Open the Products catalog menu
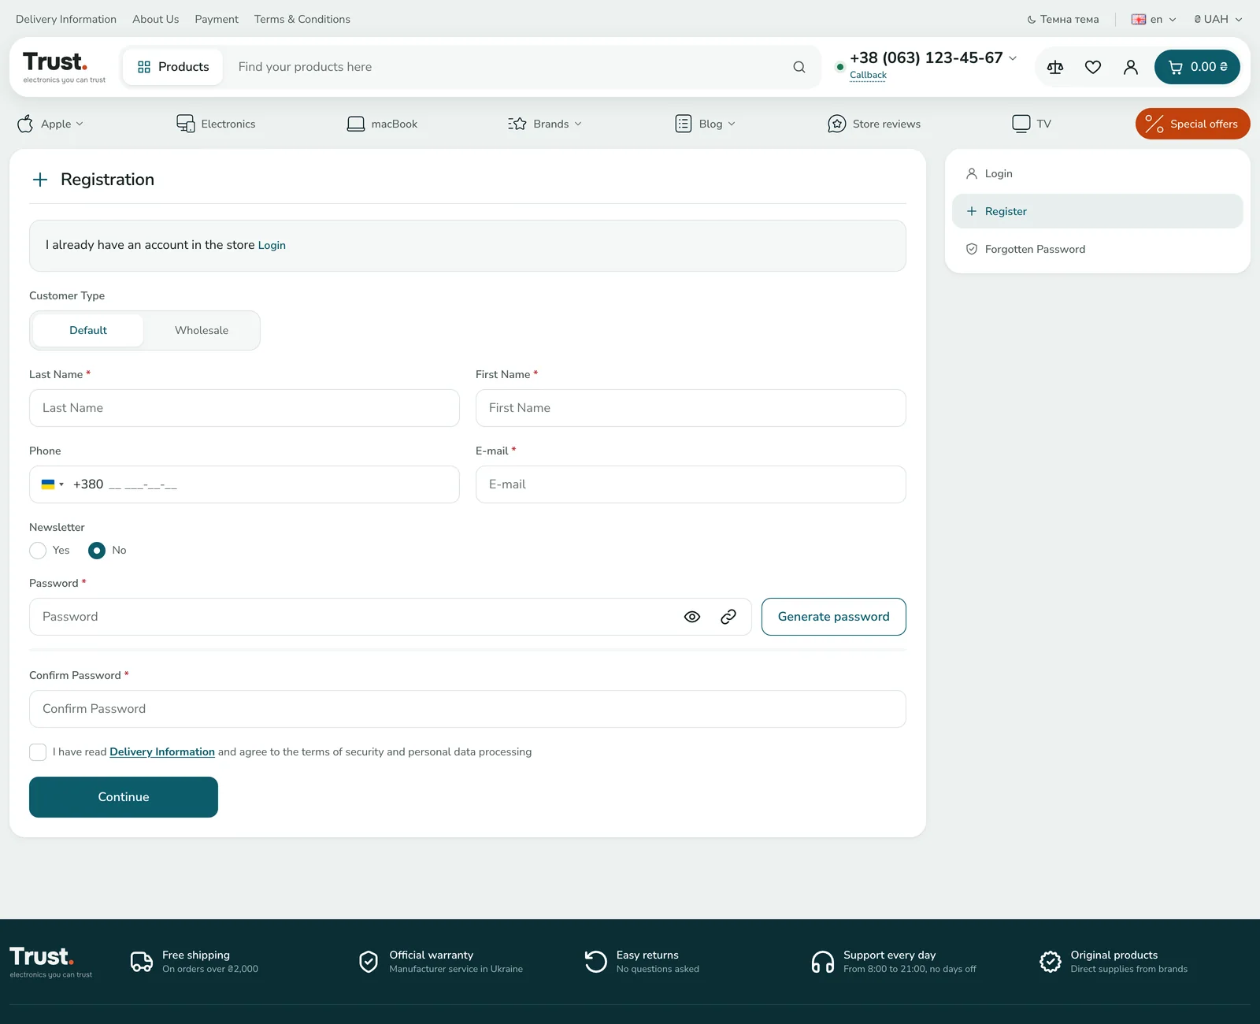Screen dimensions: 1260x1024 [173, 67]
